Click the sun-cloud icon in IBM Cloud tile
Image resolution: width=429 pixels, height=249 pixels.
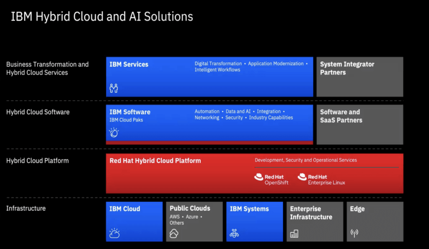pos(114,233)
